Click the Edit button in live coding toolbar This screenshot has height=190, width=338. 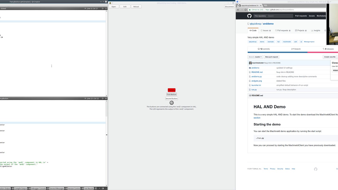pyautogui.click(x=125, y=7)
